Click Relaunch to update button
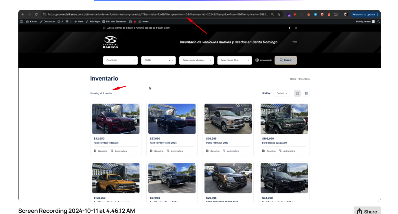 click(365, 14)
